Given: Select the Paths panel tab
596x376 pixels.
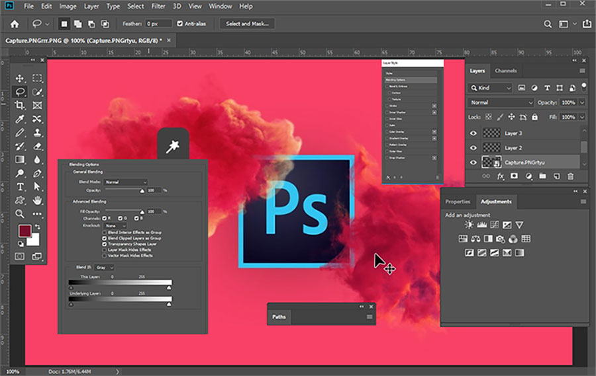Looking at the screenshot, I should tap(279, 317).
